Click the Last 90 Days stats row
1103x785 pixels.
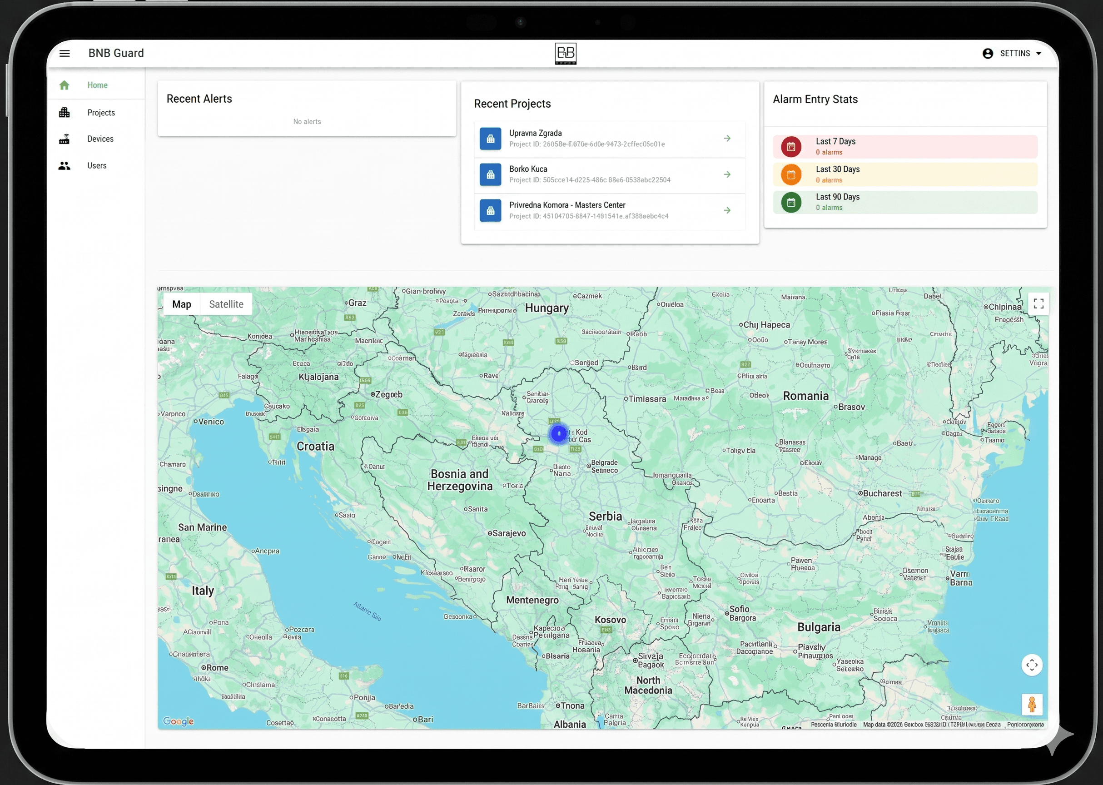[905, 202]
